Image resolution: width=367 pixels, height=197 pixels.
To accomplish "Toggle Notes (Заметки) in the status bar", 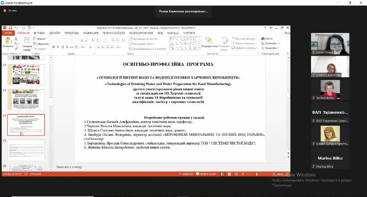I will tap(186, 174).
